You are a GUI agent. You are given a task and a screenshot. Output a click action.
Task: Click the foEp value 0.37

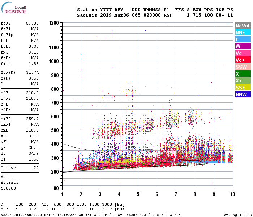34,46
